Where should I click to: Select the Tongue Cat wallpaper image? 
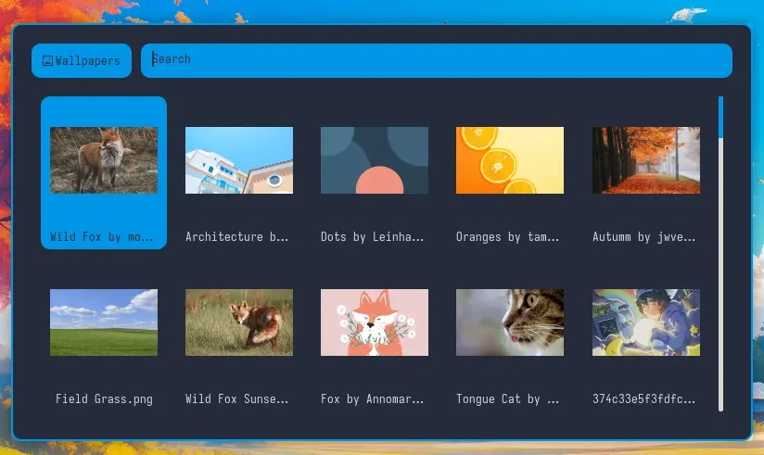coord(510,322)
